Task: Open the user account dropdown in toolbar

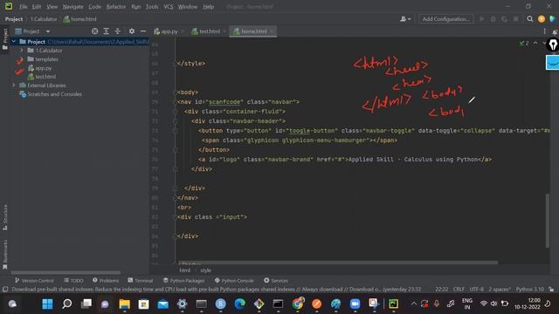Action: tap(405, 19)
